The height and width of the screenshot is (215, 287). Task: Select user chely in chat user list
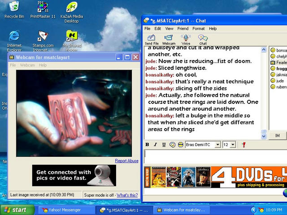pos(278,56)
